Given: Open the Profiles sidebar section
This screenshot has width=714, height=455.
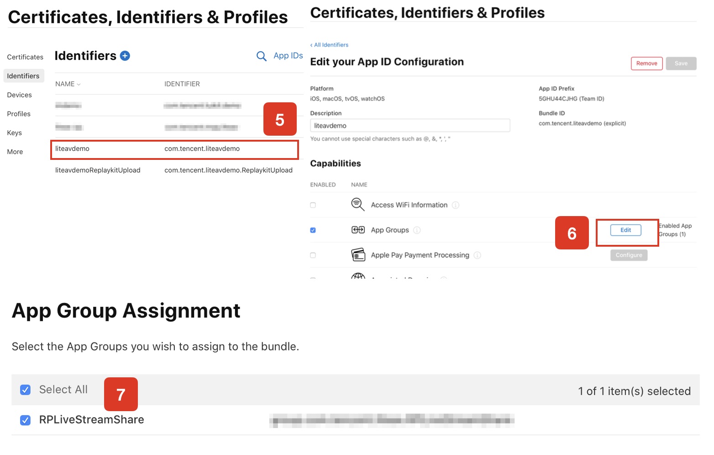Looking at the screenshot, I should pyautogui.click(x=19, y=114).
